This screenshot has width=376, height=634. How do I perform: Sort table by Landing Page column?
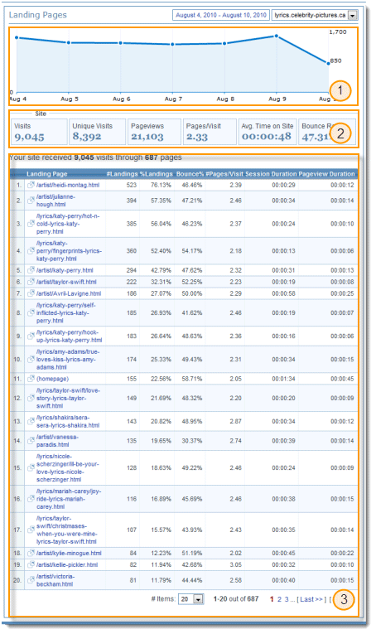47,174
